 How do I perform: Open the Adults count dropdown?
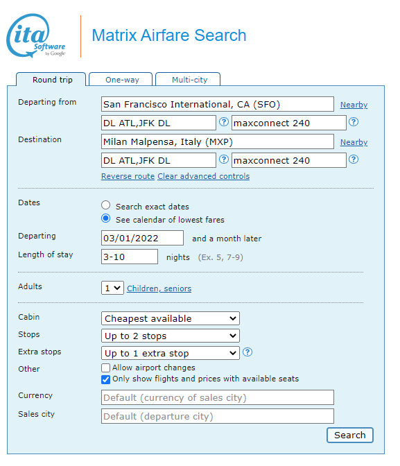point(112,288)
